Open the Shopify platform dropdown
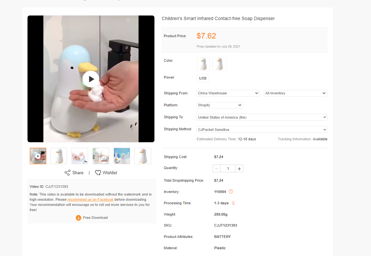The width and height of the screenshot is (371, 256). (220, 105)
